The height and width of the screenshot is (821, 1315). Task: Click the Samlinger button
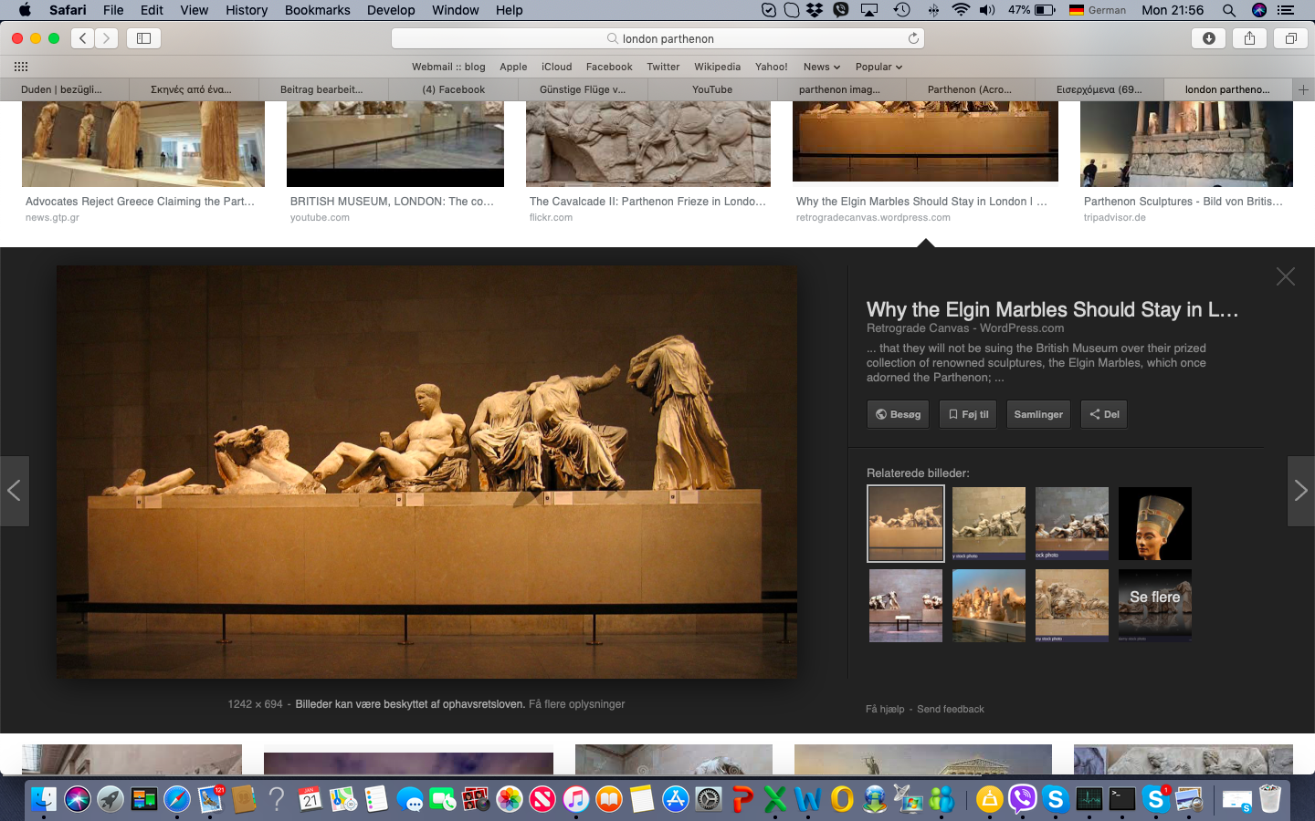tap(1038, 414)
